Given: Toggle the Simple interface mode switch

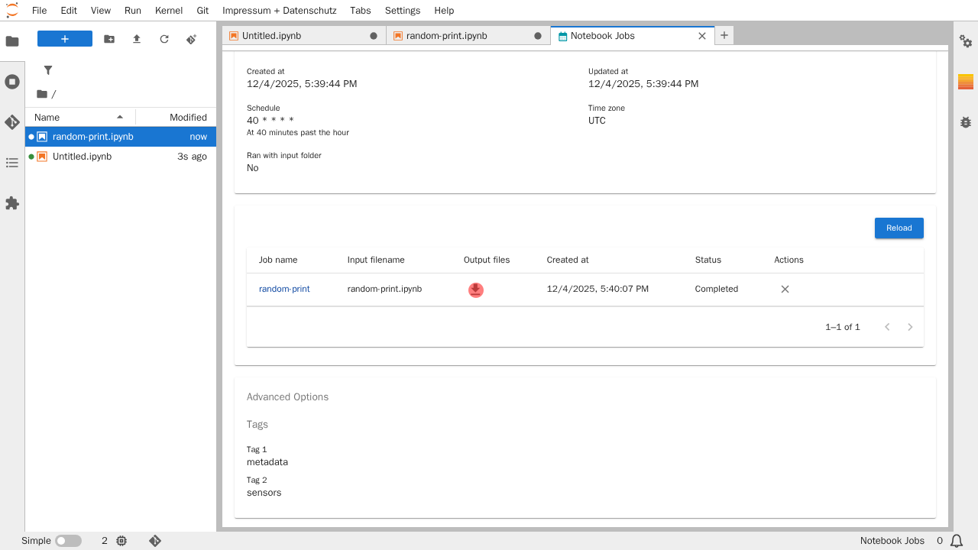Looking at the screenshot, I should [68, 541].
